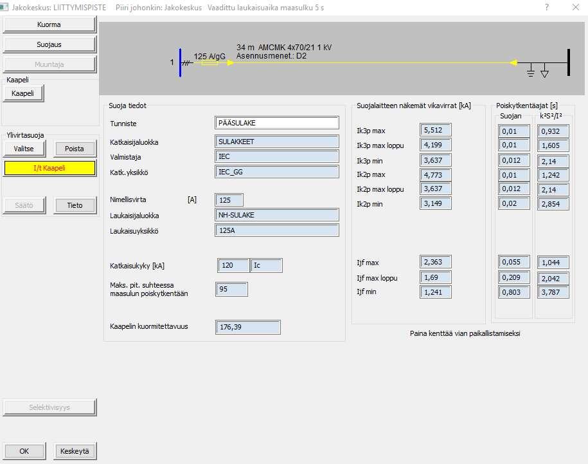The height and width of the screenshot is (464, 588).
Task: Click the yellow cable line in diagram
Action: (x=373, y=62)
